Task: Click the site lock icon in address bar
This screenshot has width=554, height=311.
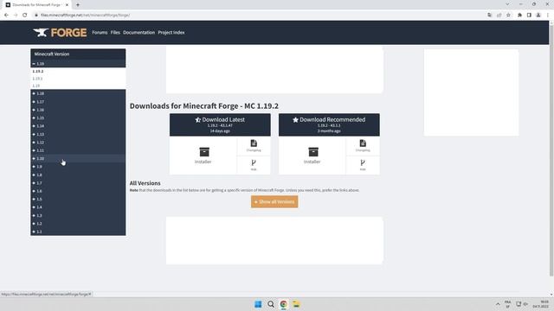Action: 36,16
